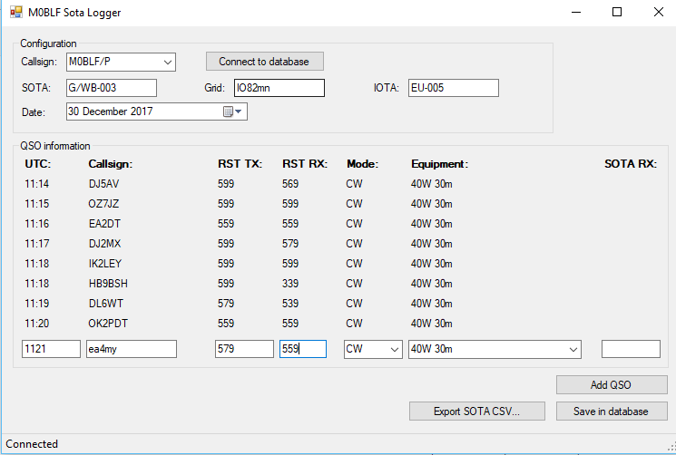Click the 11:19 UTC time entry
Viewport: 676px width, 455px height.
(x=36, y=304)
